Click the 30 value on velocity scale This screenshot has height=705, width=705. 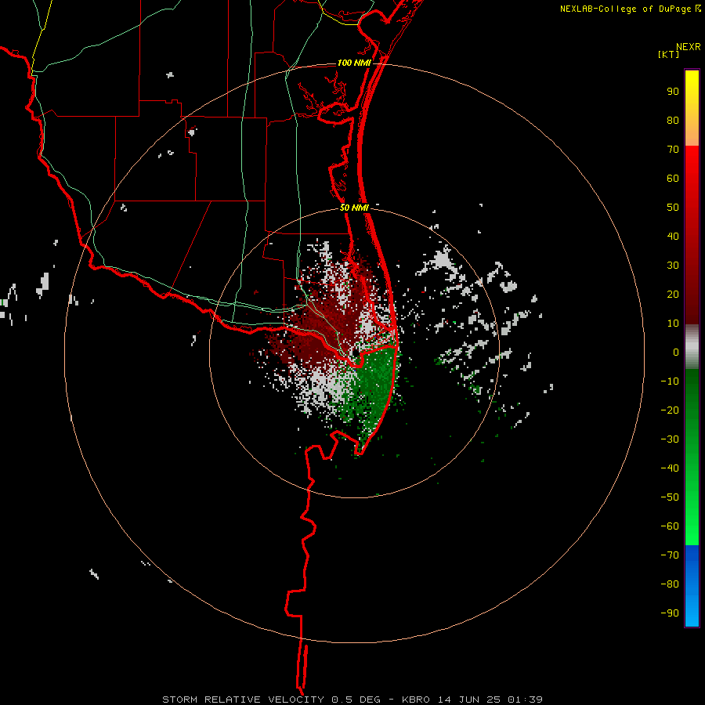click(x=673, y=266)
